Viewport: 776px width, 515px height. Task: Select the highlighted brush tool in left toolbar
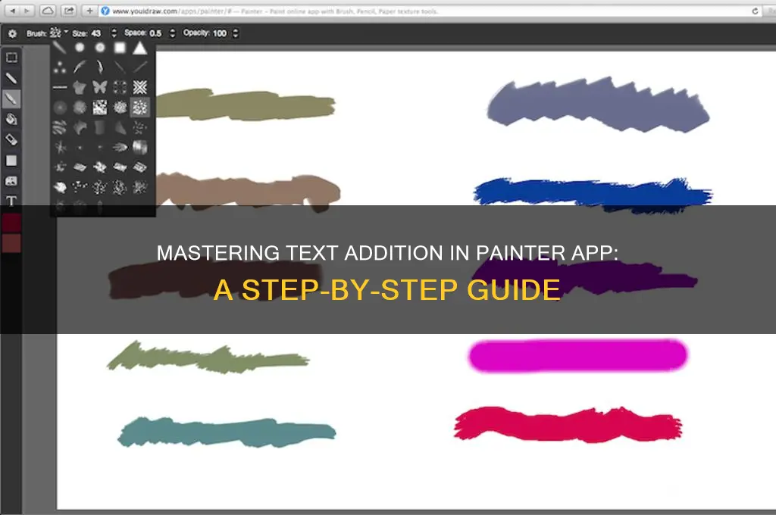(11, 99)
